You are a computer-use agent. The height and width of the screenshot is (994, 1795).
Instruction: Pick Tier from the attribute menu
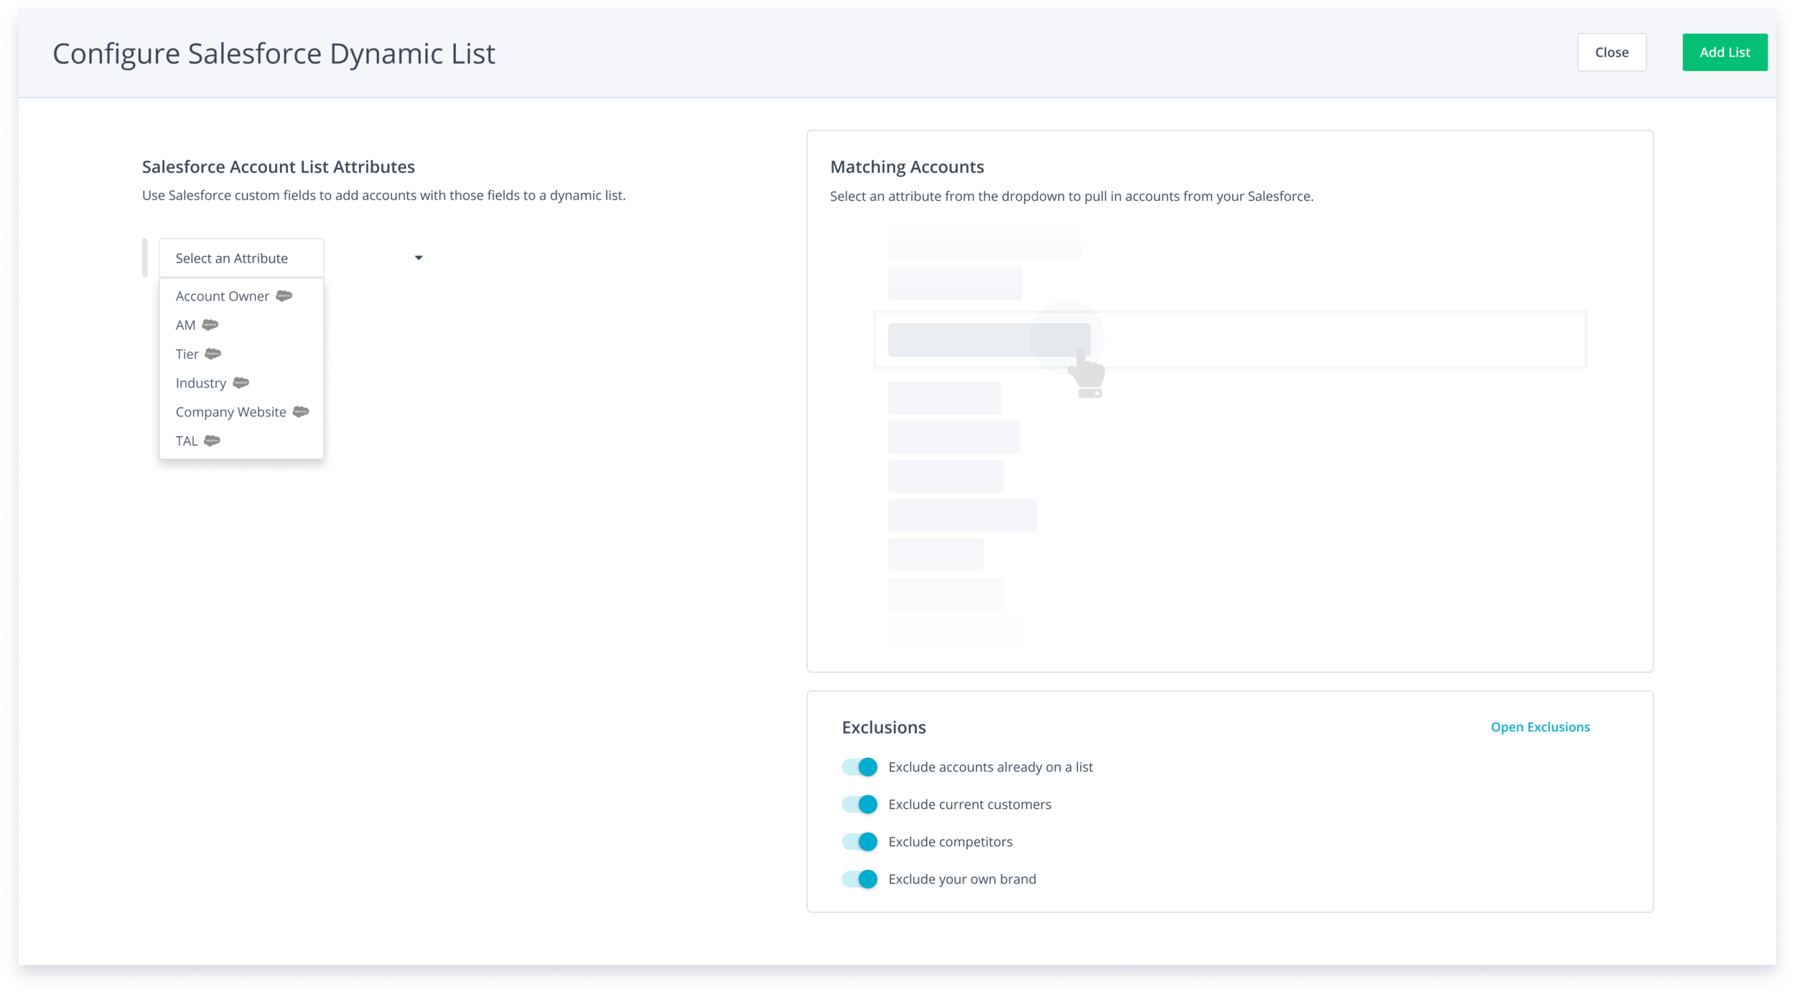coord(241,354)
